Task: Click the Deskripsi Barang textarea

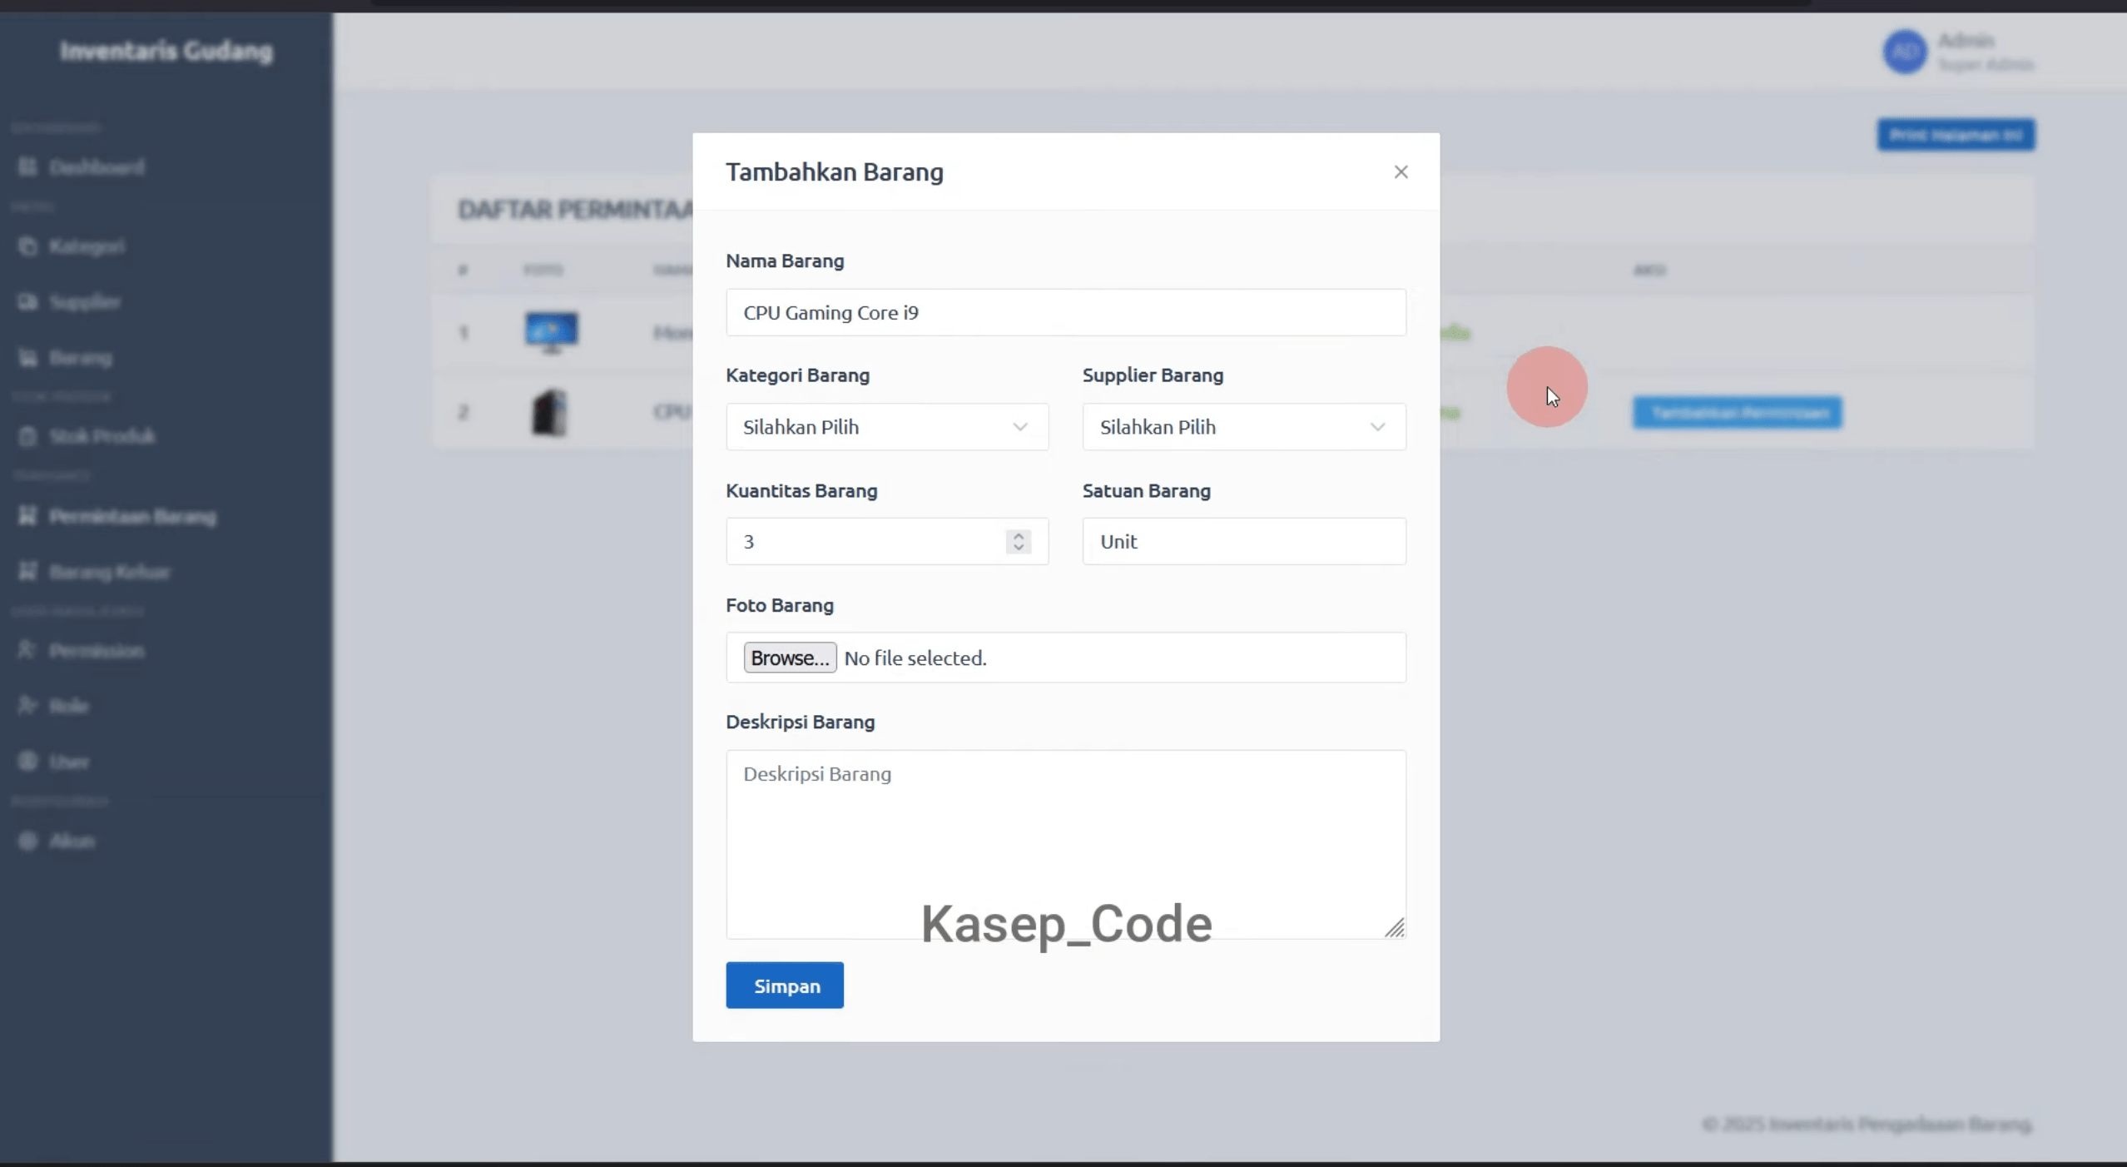Action: click(1065, 844)
